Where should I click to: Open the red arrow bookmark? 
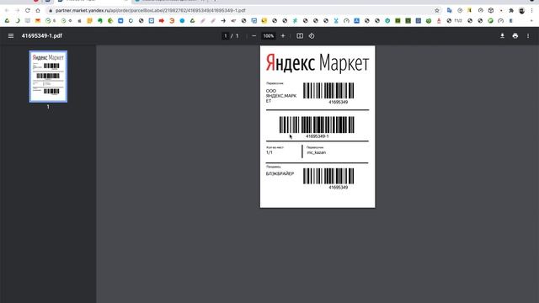coord(162,21)
